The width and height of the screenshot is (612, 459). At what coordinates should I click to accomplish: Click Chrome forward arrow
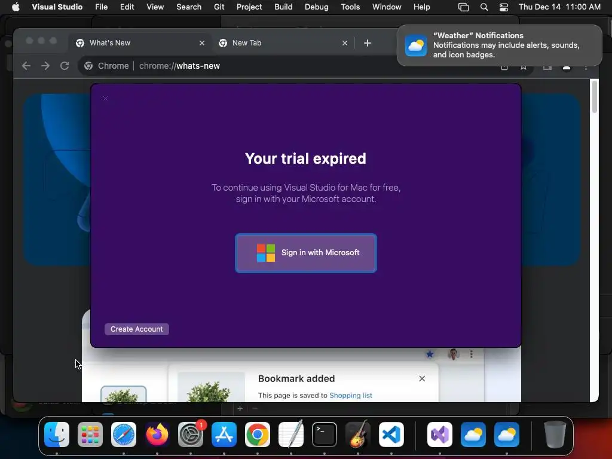pyautogui.click(x=45, y=66)
